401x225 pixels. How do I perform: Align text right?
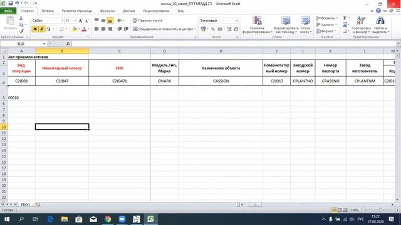110,29
